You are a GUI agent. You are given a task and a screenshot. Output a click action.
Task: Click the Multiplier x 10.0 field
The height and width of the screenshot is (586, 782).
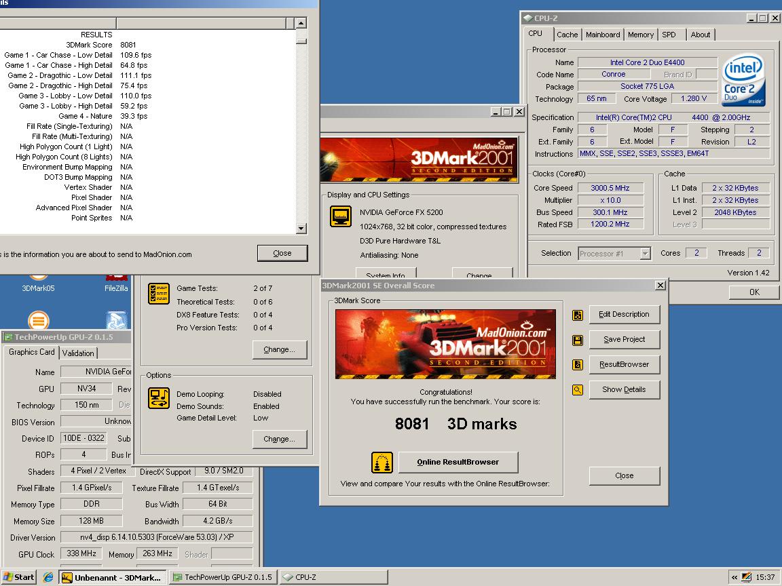point(610,200)
